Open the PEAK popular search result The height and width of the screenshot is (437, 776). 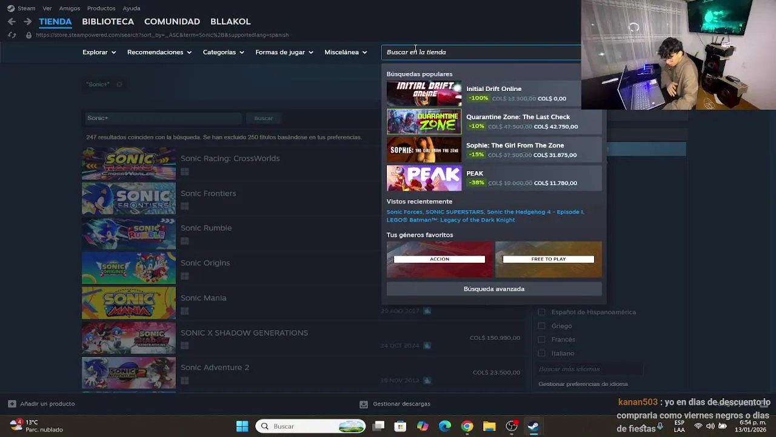(x=494, y=178)
